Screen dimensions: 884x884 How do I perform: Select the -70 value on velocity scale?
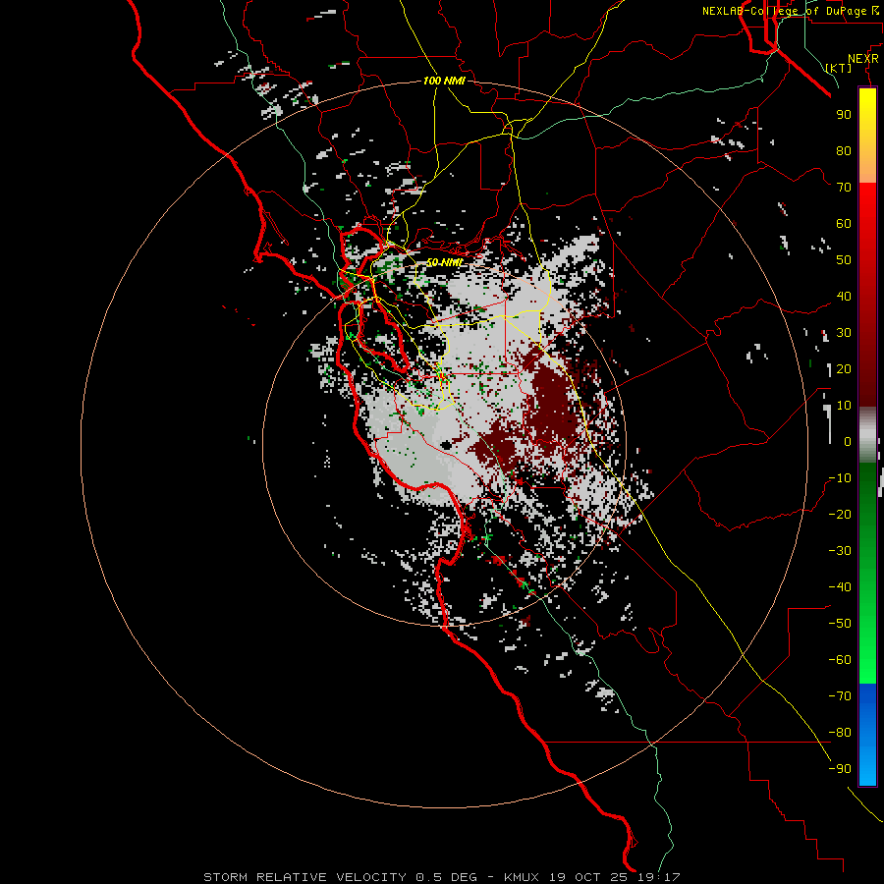(840, 696)
